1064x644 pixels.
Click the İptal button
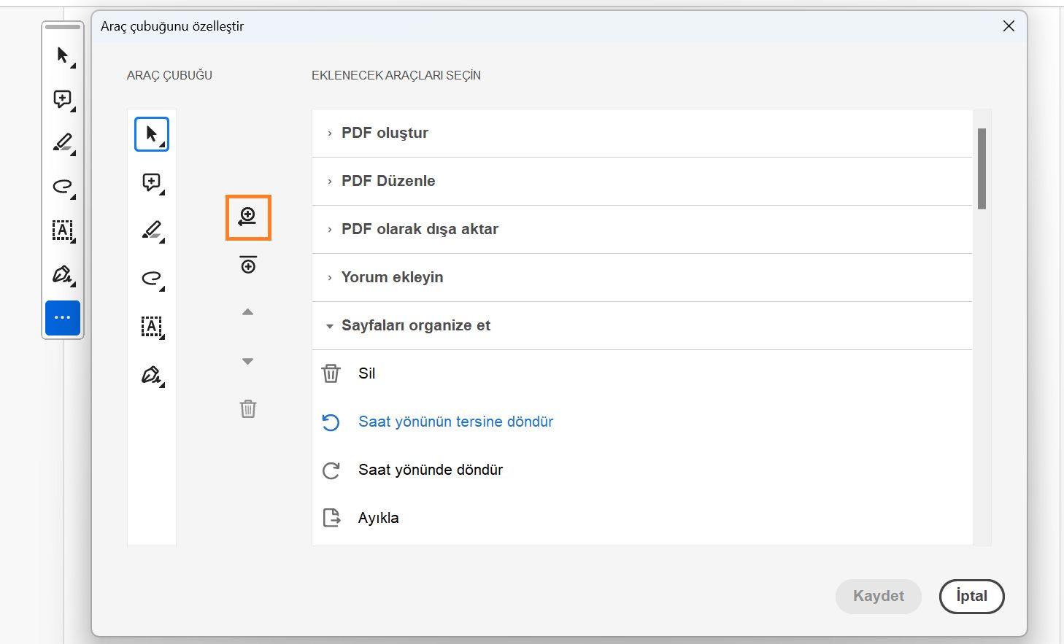[971, 596]
